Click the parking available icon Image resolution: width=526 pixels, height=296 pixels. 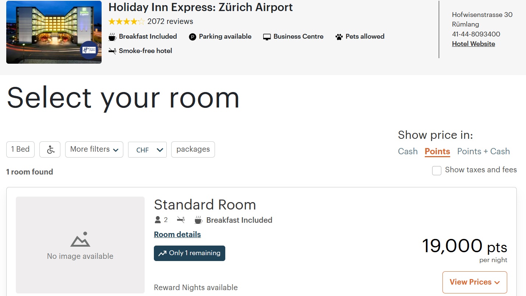click(193, 37)
